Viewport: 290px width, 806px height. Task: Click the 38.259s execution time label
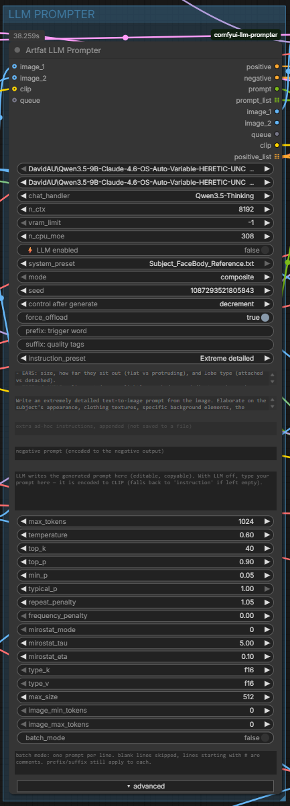[x=26, y=36]
